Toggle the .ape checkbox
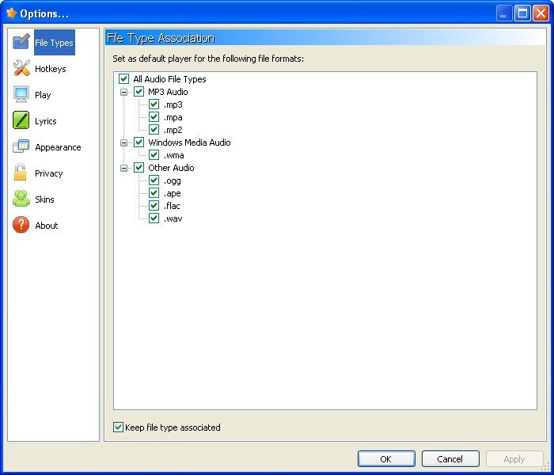Image resolution: width=554 pixels, height=475 pixels. tap(154, 193)
